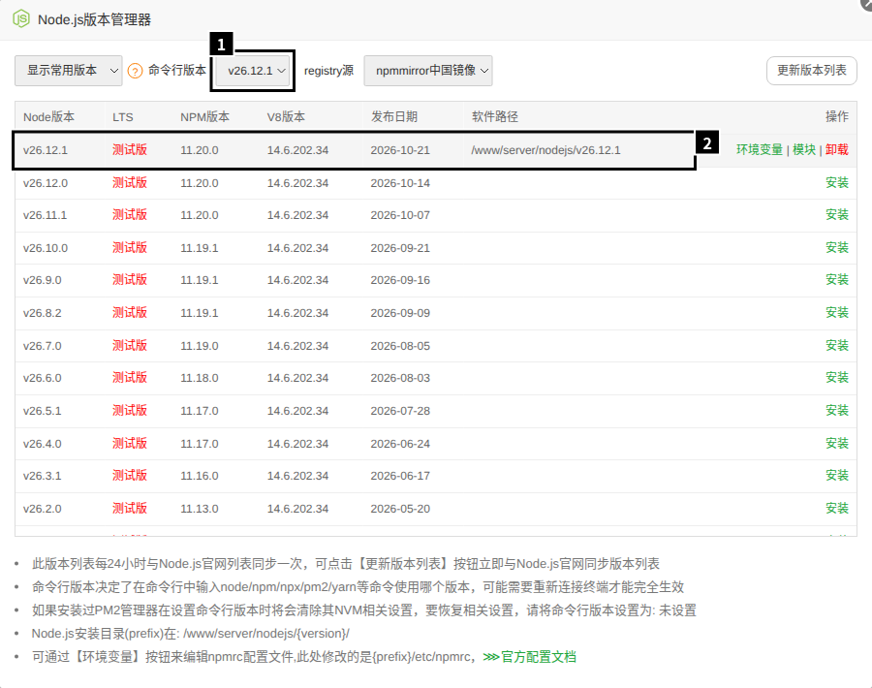The image size is (872, 688).
Task: Click the NPM版本 column header
Action: 204,117
